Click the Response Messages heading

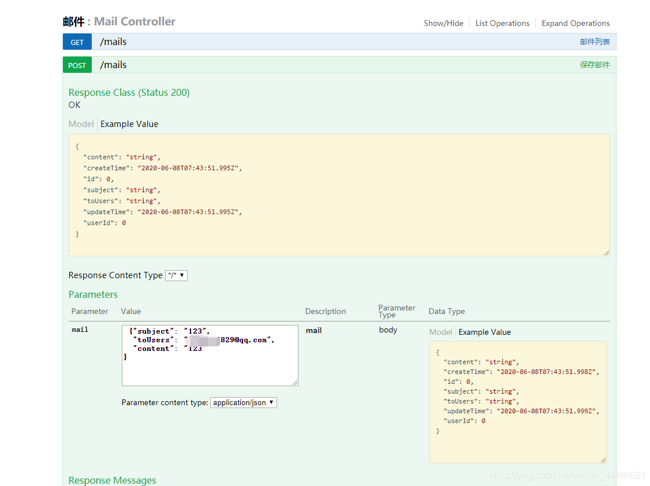pos(112,480)
